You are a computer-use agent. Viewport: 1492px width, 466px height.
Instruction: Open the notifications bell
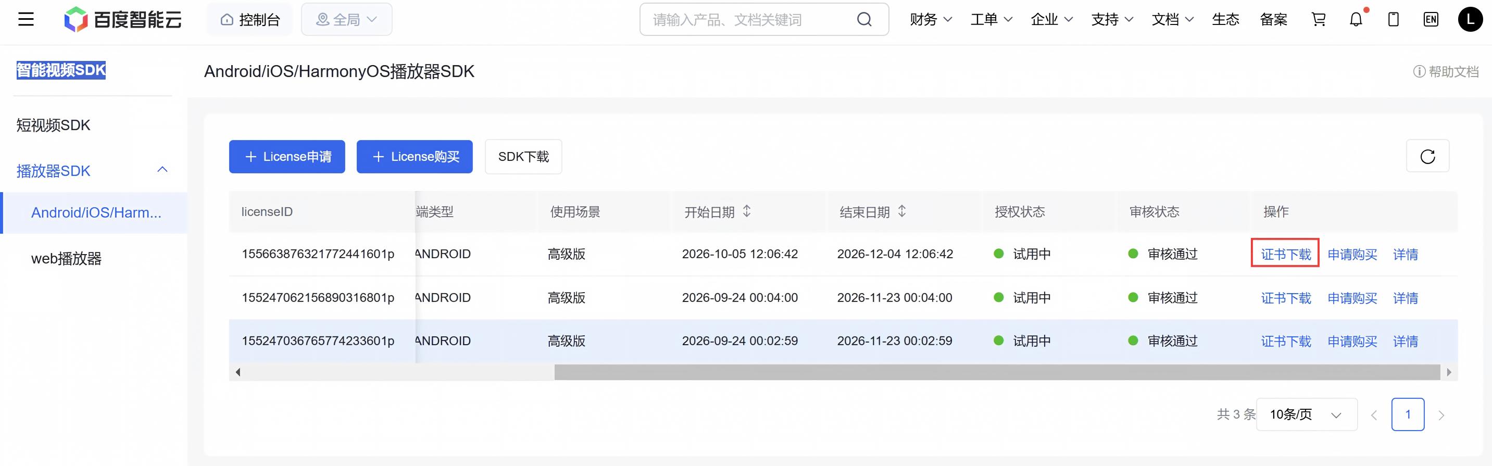[1356, 20]
